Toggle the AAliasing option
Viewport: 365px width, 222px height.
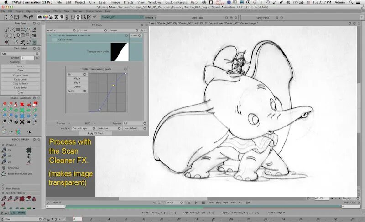23,62
